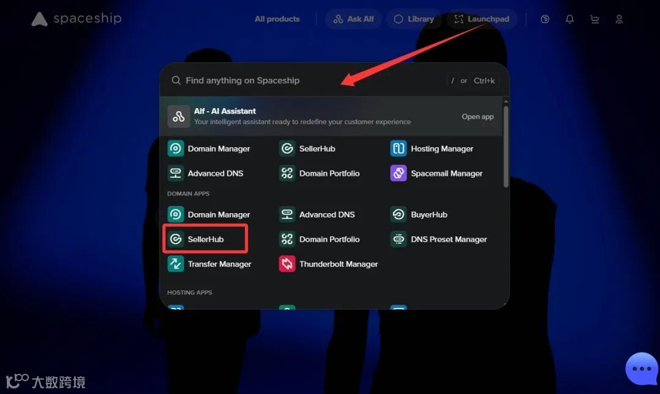Click the scrollbar up arrow in the launchpad

click(x=506, y=101)
